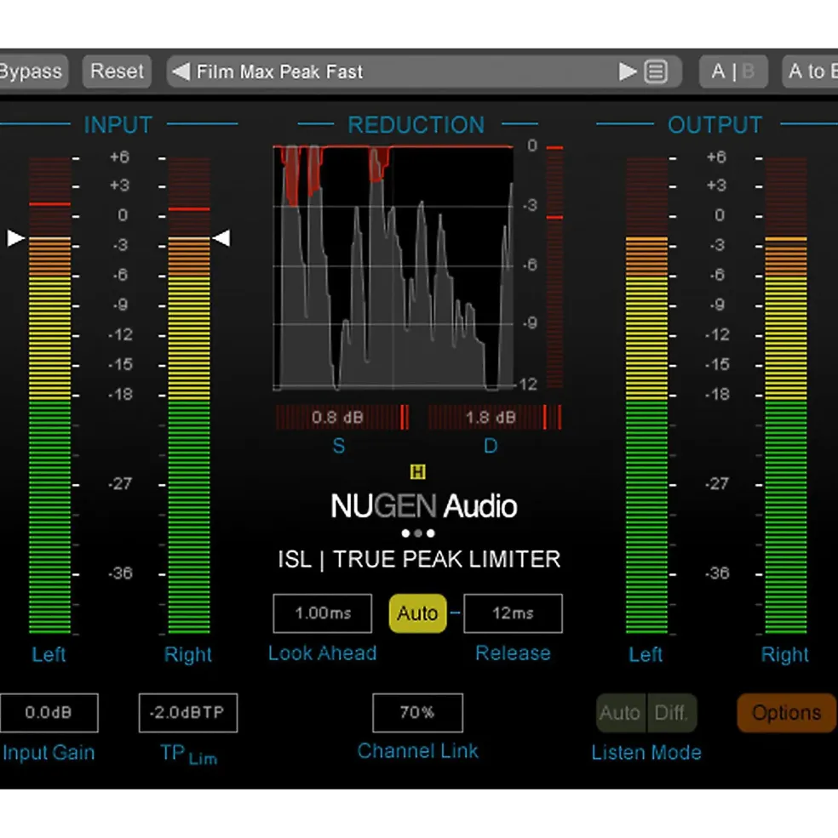
Task: Toggle the Auto release button
Action: click(418, 613)
